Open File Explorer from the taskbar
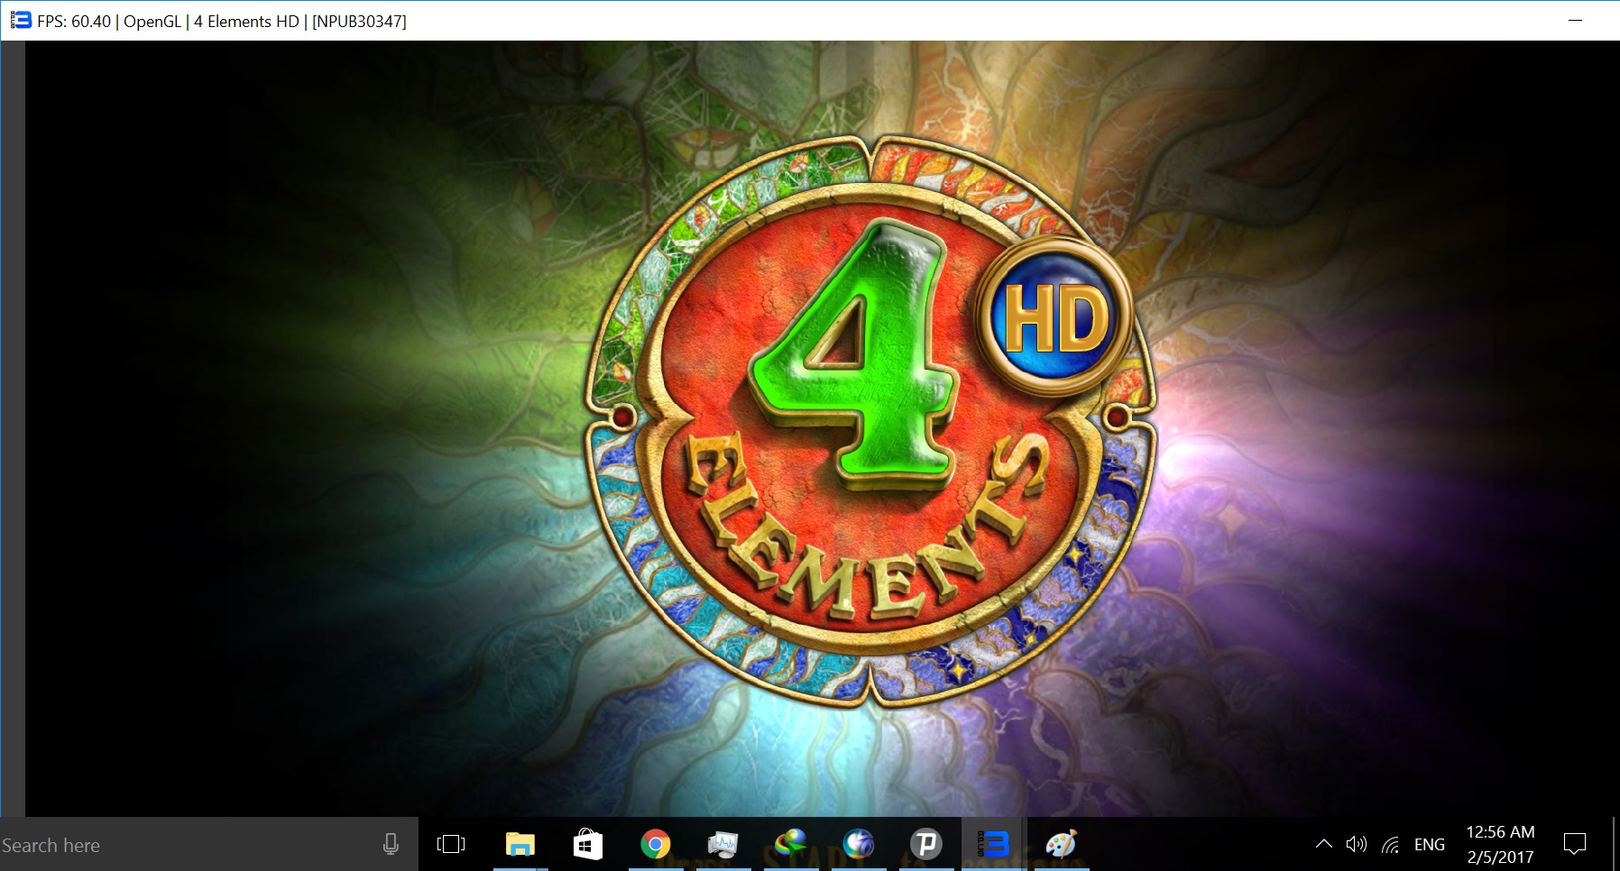 coord(520,845)
